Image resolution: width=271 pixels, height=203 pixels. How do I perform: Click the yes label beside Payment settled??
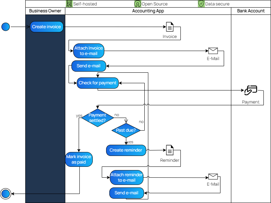(x=79, y=115)
